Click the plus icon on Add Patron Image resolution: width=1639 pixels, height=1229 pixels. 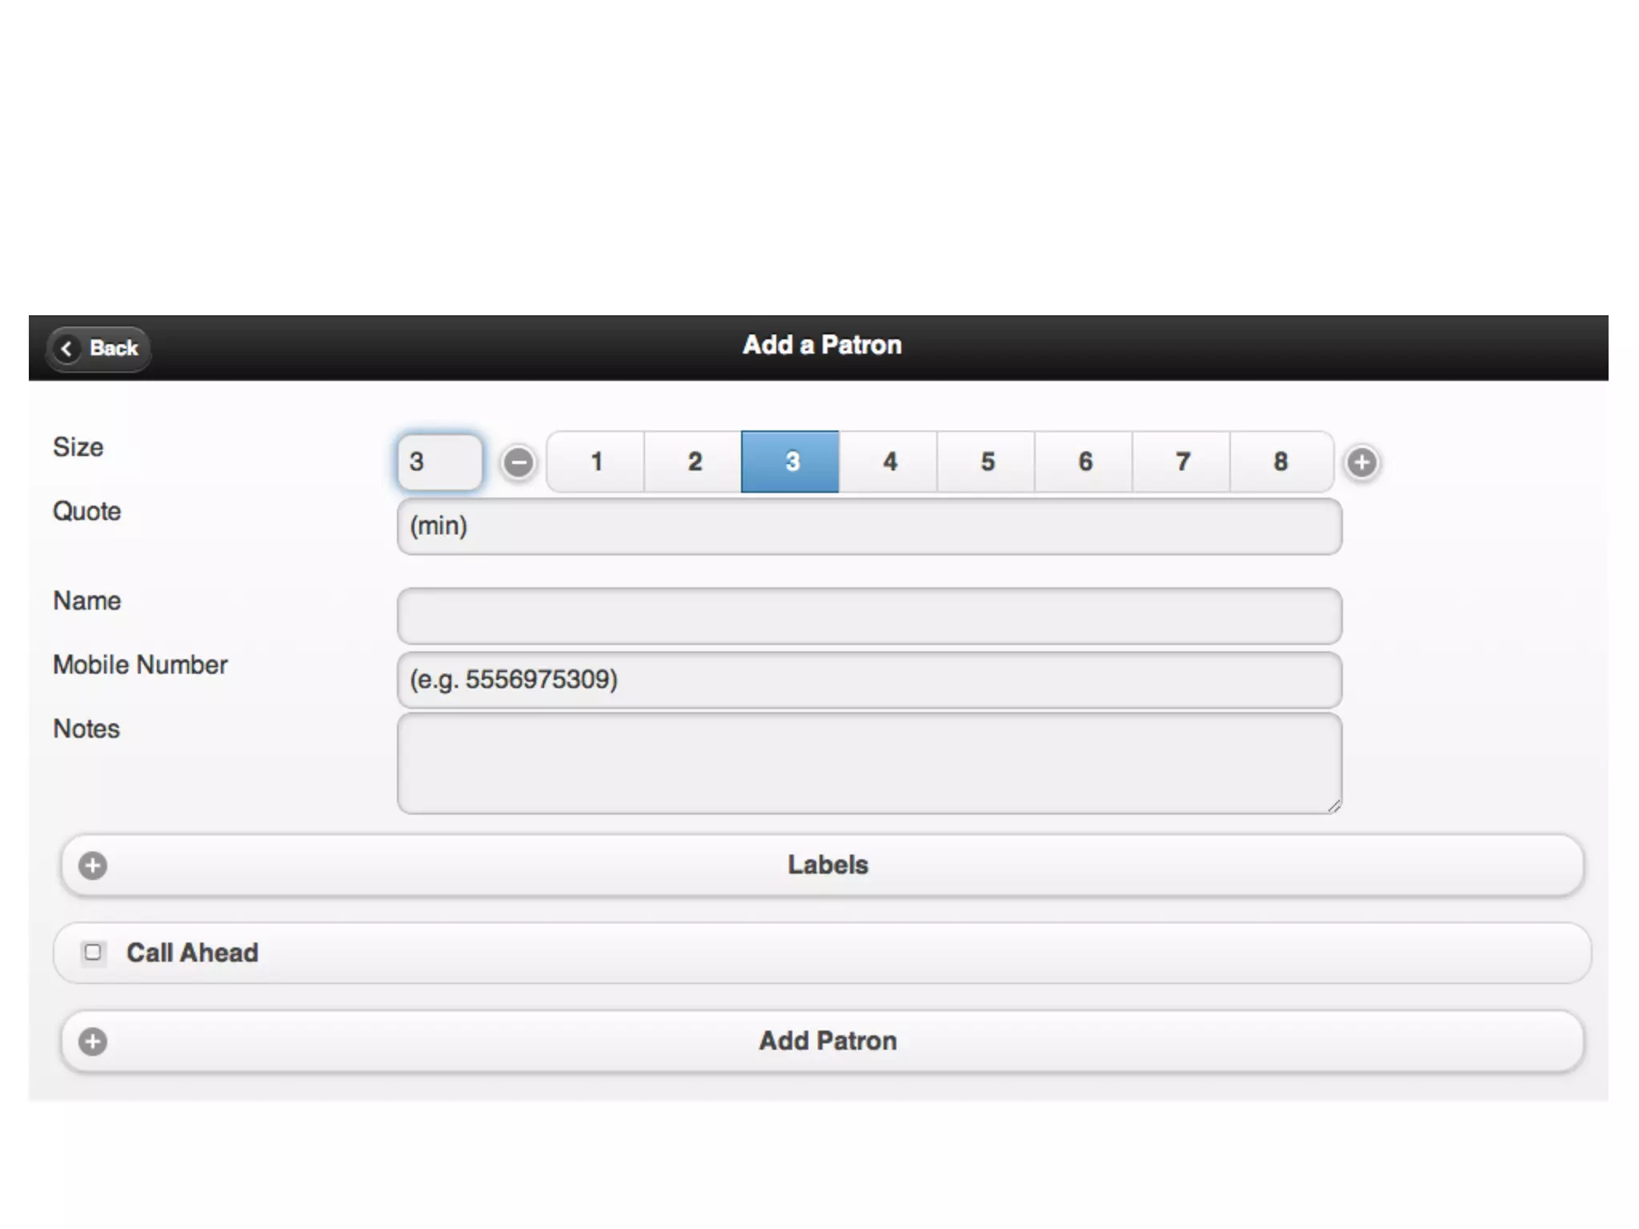tap(93, 1041)
